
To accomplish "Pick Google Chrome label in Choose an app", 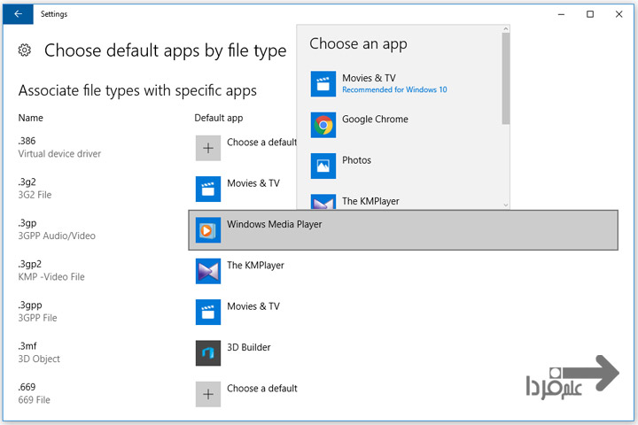I will pyautogui.click(x=375, y=120).
